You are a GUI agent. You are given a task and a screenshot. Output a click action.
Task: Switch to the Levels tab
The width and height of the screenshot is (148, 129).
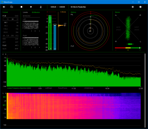[x=25, y=12]
